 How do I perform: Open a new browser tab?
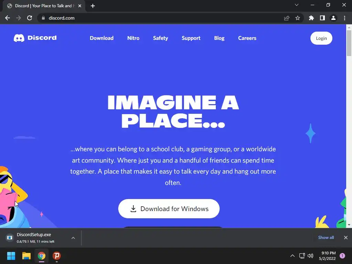(x=93, y=6)
